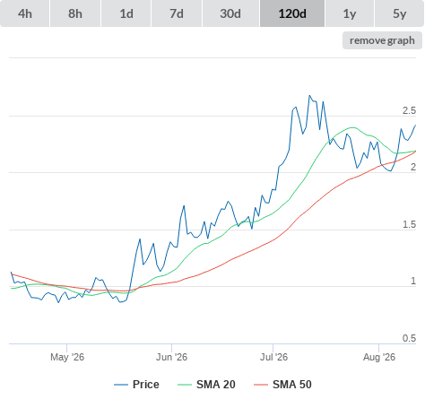This screenshot has height=408, width=425.
Task: Click the May '26 axis tick label
Action: (67, 357)
